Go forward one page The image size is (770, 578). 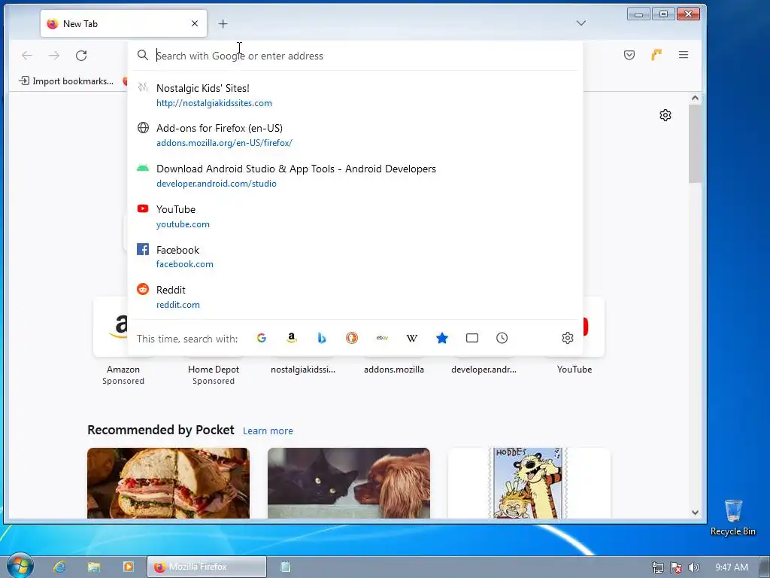(54, 56)
